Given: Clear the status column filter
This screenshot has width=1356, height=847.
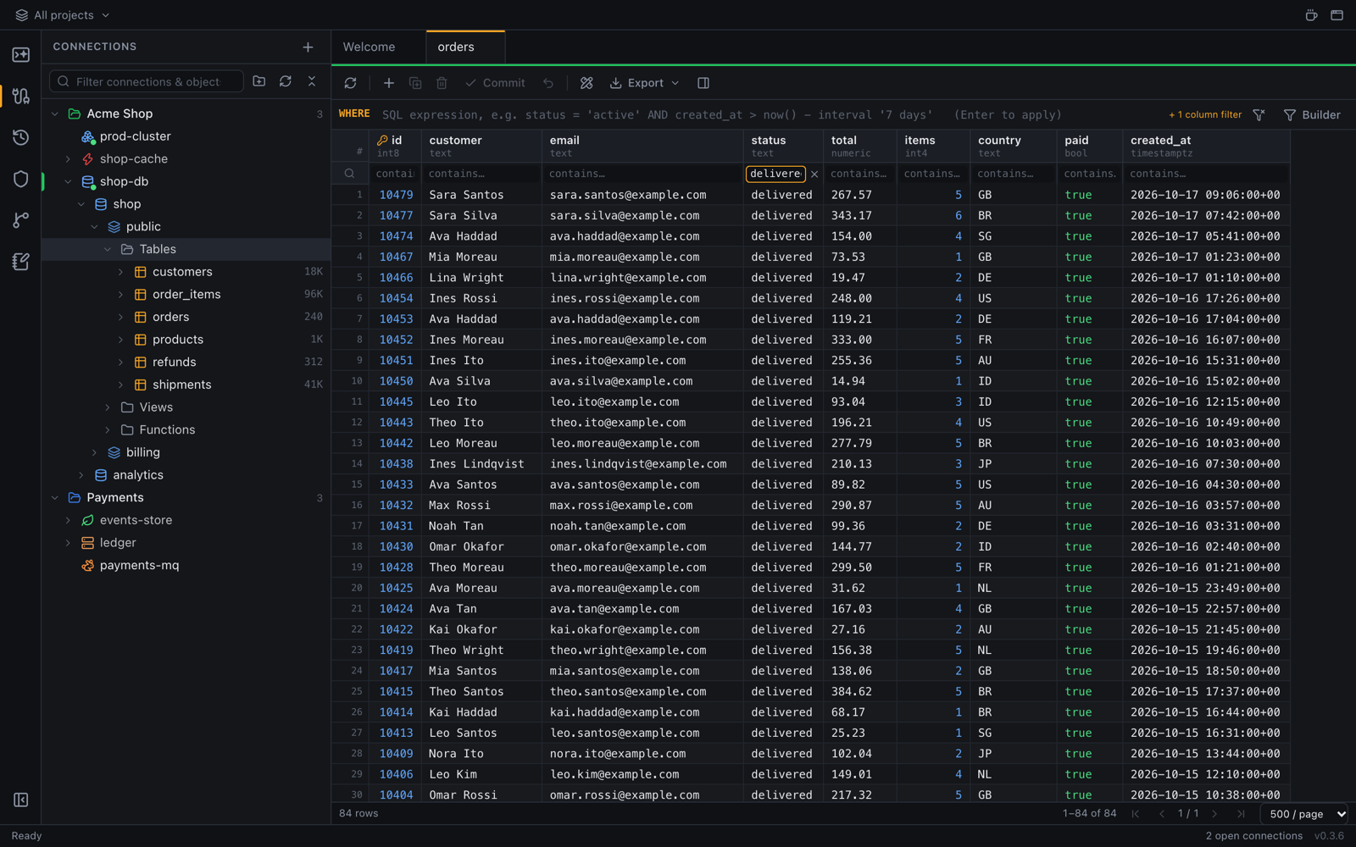Looking at the screenshot, I should click(x=814, y=174).
